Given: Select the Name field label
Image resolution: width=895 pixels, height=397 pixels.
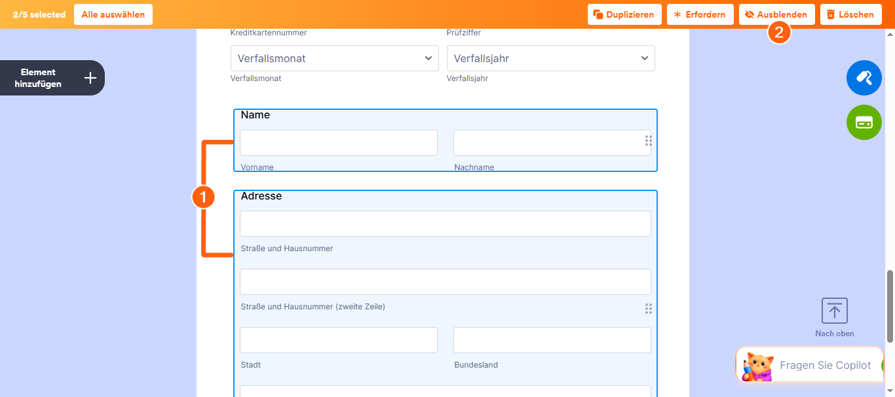Looking at the screenshot, I should pos(256,115).
